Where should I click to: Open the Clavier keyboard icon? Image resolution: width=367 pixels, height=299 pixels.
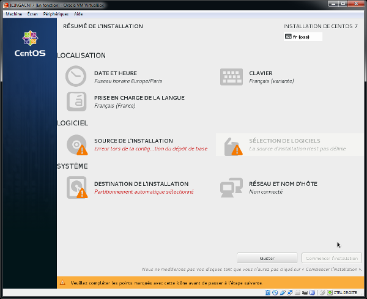click(231, 77)
